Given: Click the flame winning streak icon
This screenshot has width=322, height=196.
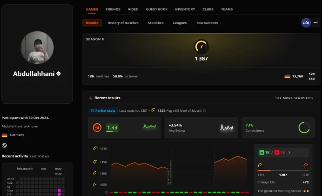Looking at the screenshot, I should point(304,191).
